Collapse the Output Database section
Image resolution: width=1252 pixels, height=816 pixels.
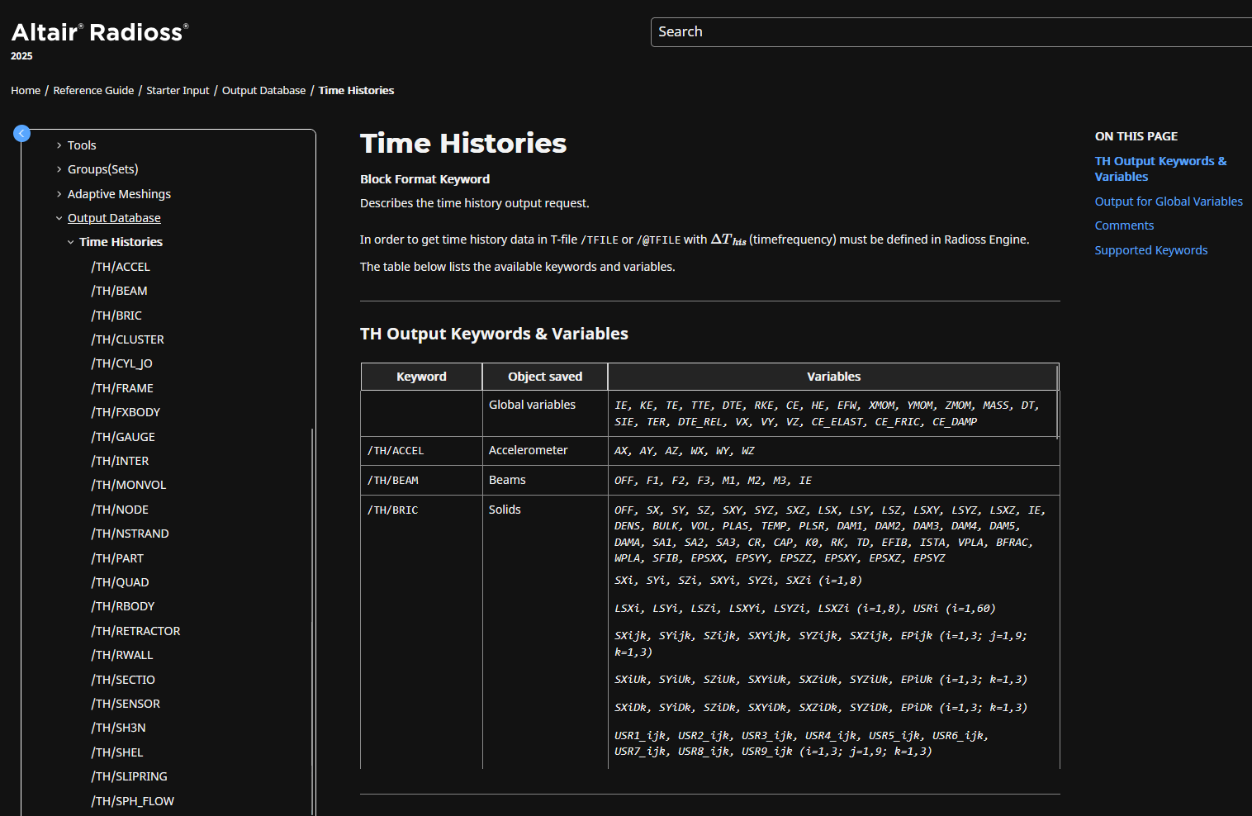pyautogui.click(x=59, y=218)
